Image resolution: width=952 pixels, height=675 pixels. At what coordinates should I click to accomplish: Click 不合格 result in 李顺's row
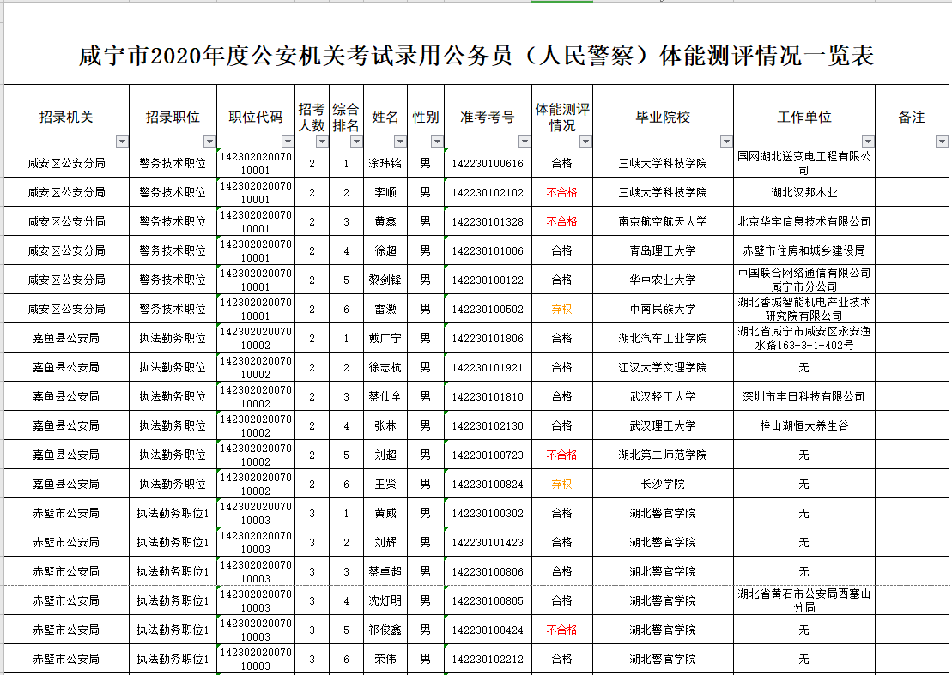pyautogui.click(x=562, y=192)
